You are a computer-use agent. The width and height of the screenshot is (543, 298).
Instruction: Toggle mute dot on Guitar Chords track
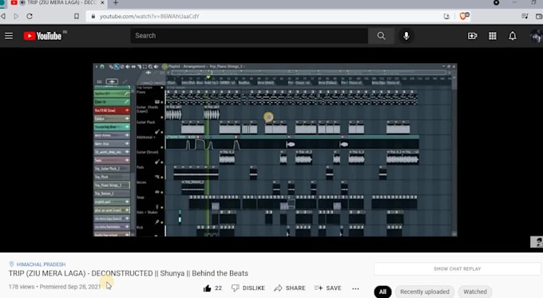(162, 117)
